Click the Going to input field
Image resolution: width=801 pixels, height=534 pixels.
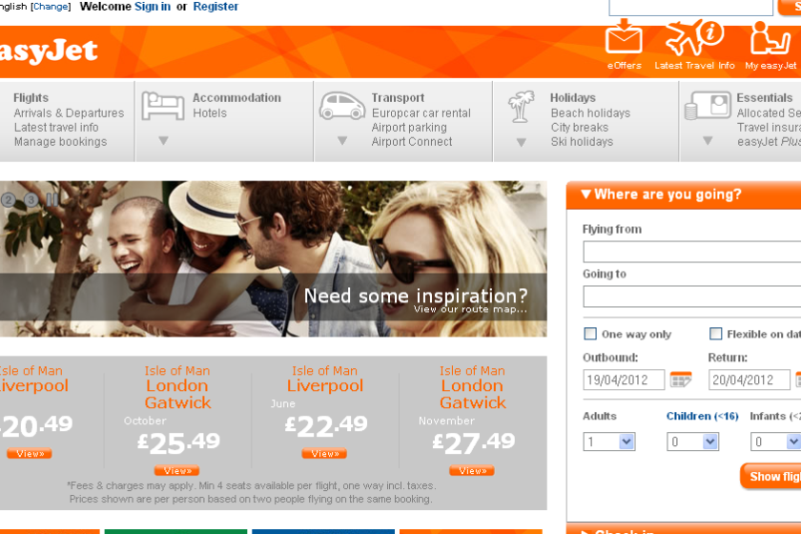tap(692, 297)
